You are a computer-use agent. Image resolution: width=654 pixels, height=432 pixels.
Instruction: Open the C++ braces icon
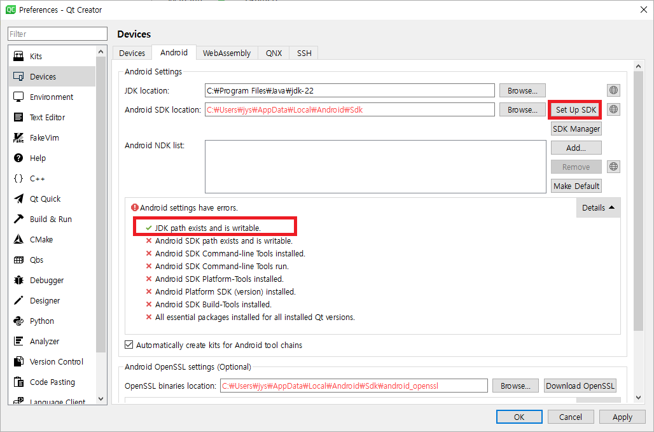click(x=18, y=179)
